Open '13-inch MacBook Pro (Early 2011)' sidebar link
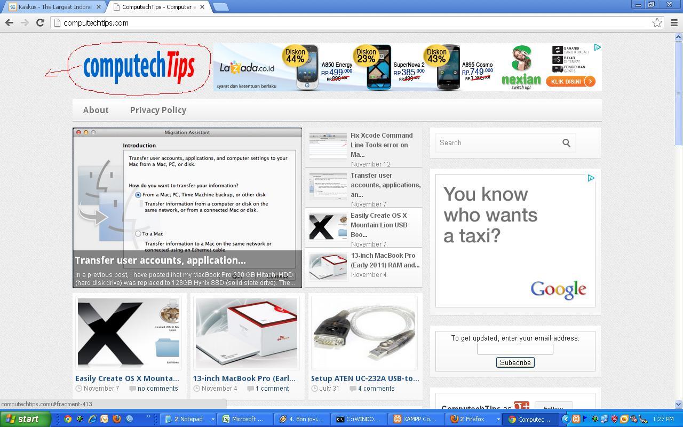The width and height of the screenshot is (683, 427). point(385,260)
